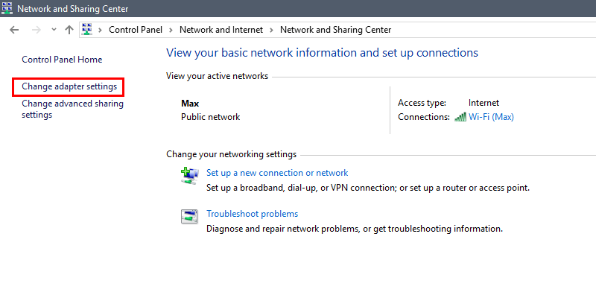Go to Control Panel Home
This screenshot has height=298, width=596.
tap(62, 60)
